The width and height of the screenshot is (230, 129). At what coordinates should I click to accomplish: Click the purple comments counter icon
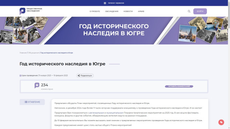coord(37,85)
